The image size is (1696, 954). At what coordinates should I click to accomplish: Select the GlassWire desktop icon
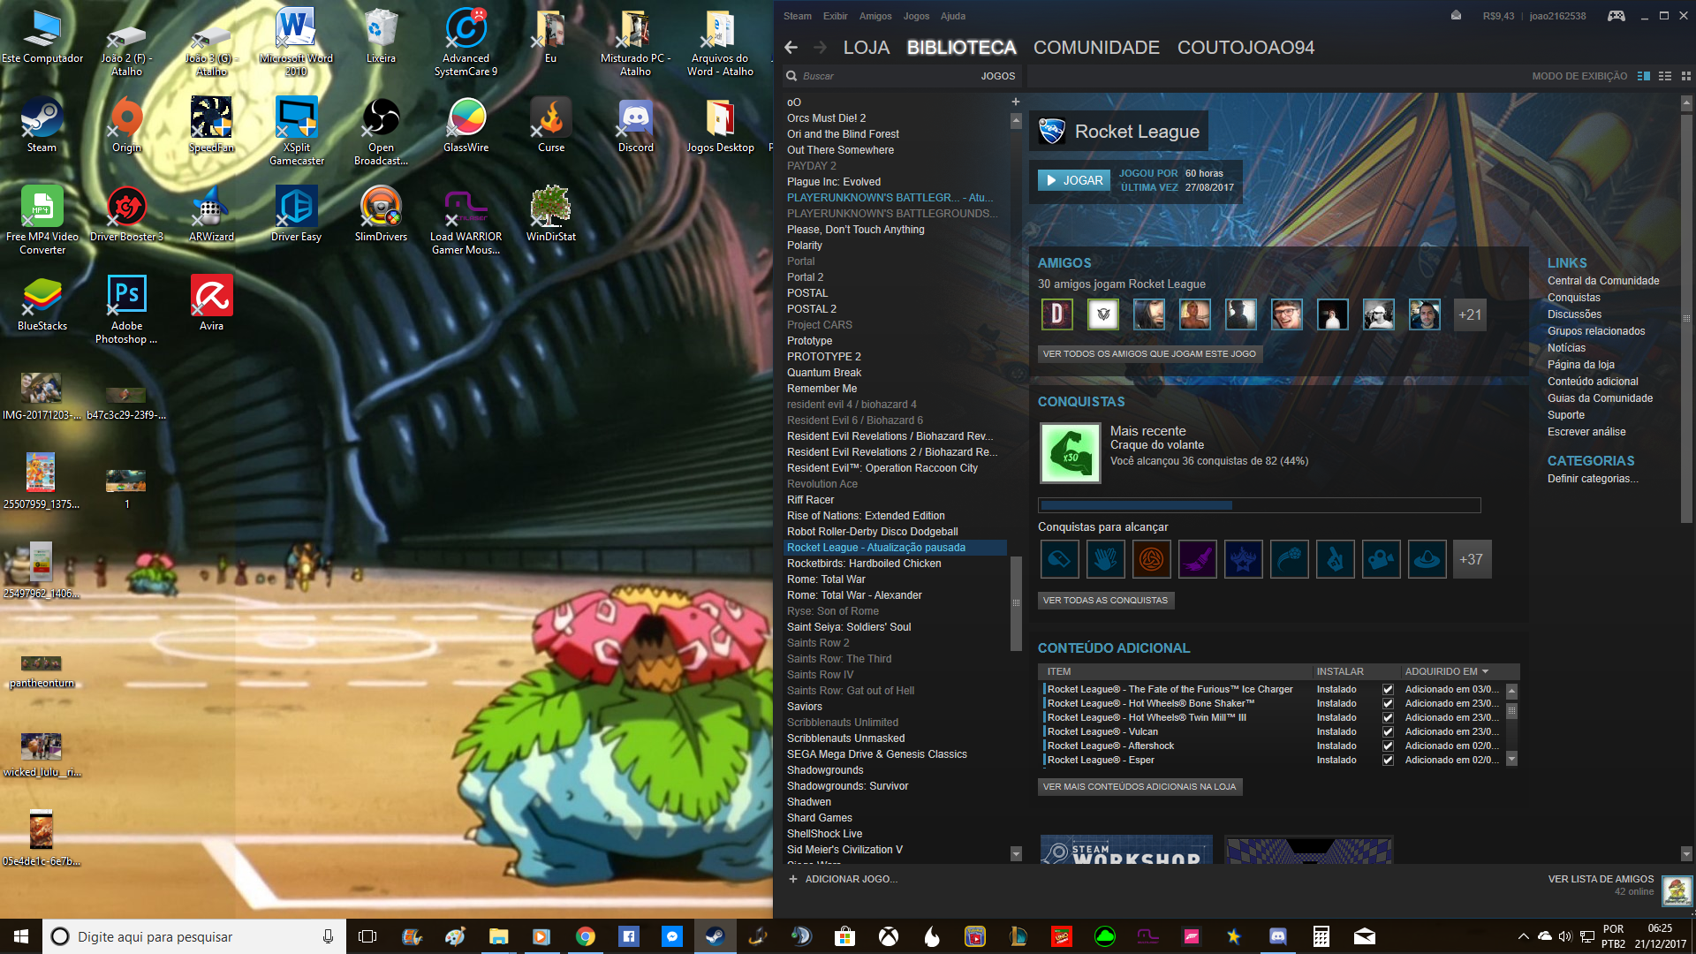(x=466, y=126)
